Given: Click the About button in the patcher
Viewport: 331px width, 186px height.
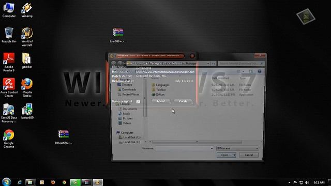Looking at the screenshot, I should click(x=161, y=101).
